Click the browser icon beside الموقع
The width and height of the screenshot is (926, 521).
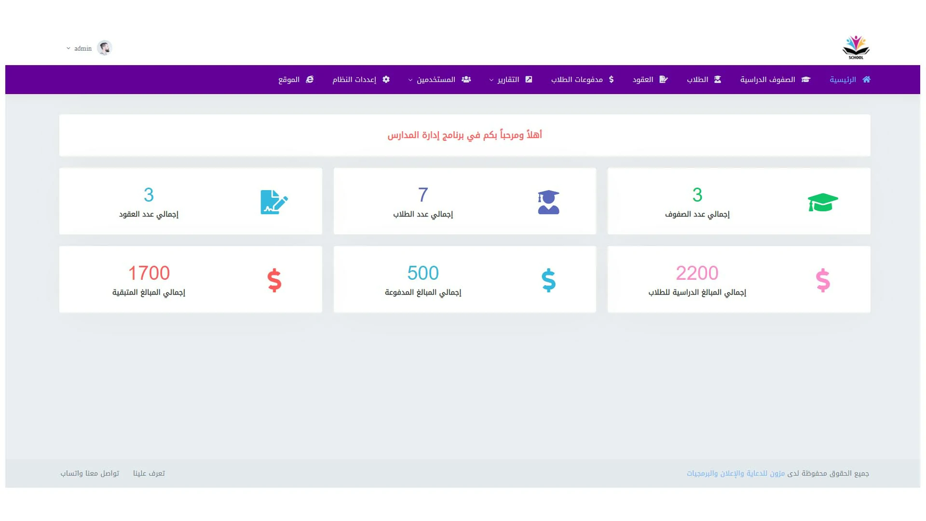310,80
